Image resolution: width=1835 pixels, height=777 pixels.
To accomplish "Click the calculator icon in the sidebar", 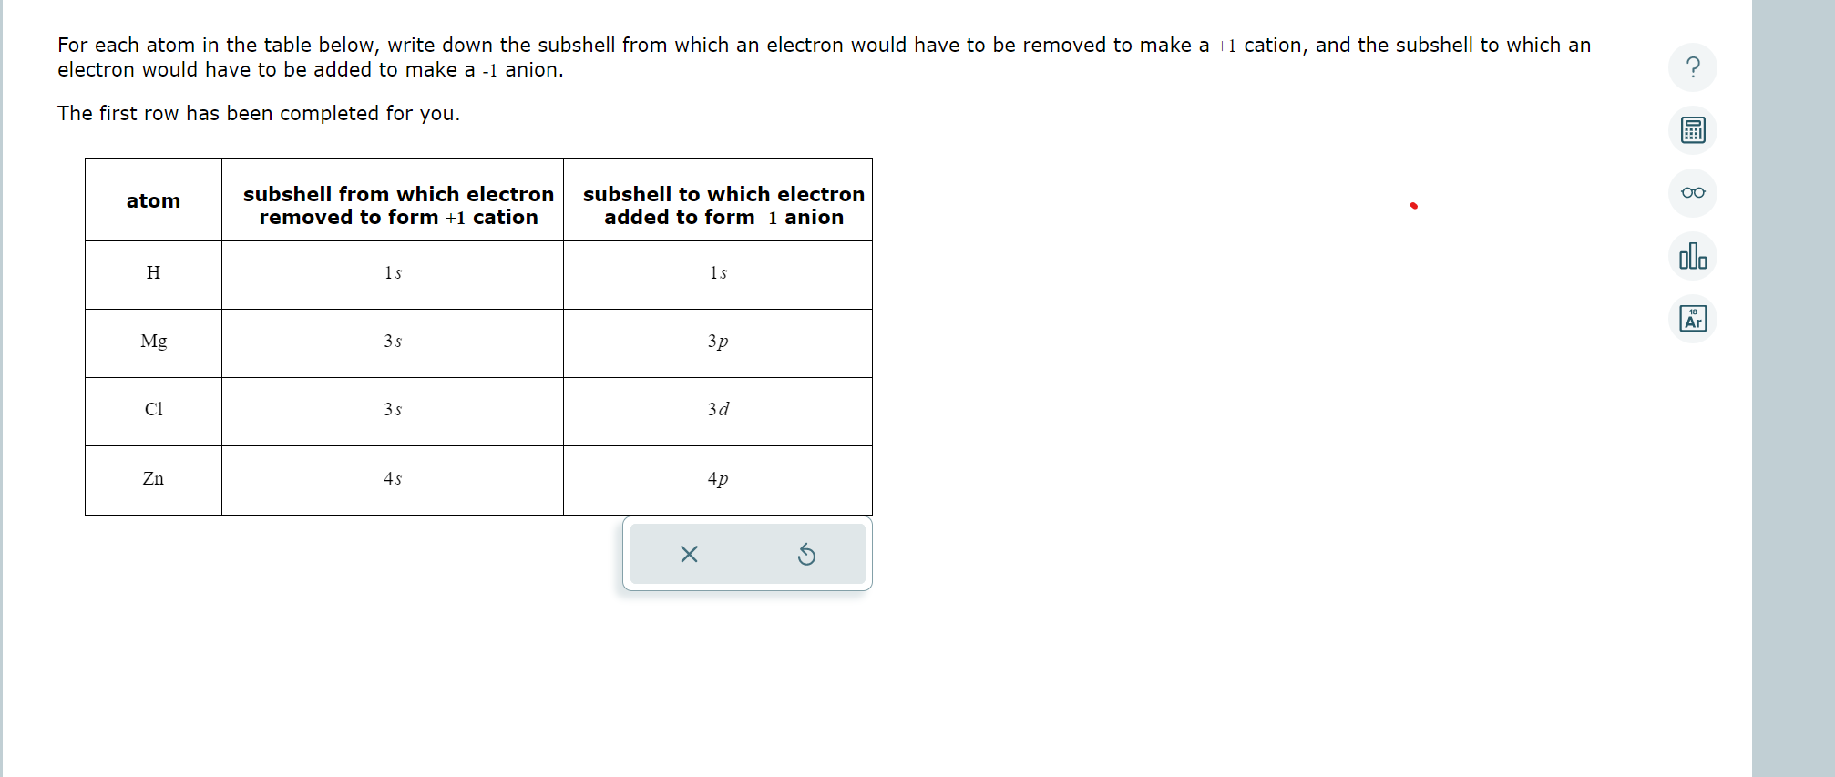I will tap(1692, 130).
